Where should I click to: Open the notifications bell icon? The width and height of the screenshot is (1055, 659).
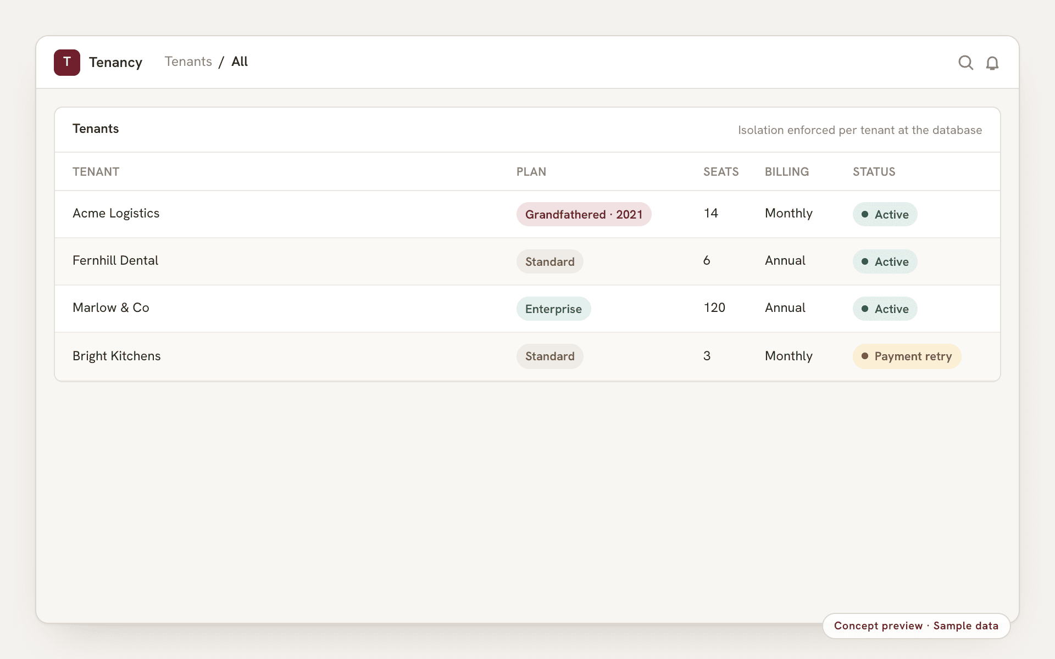(992, 63)
